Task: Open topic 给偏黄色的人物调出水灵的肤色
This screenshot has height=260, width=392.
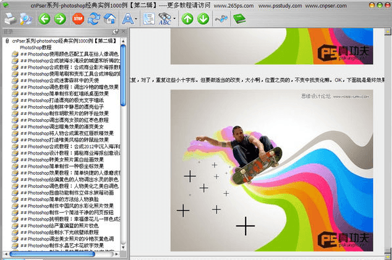Action: (x=70, y=179)
